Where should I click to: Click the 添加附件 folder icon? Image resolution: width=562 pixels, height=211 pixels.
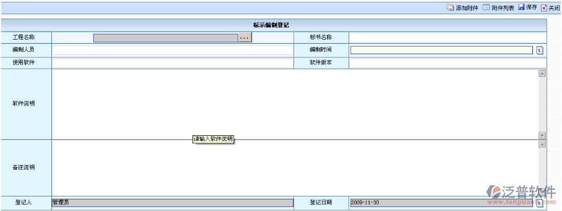(x=450, y=7)
